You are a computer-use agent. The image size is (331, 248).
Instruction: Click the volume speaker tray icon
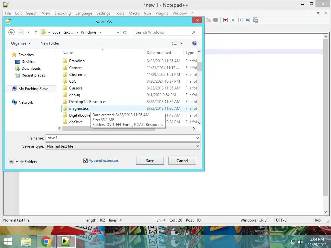(300, 242)
